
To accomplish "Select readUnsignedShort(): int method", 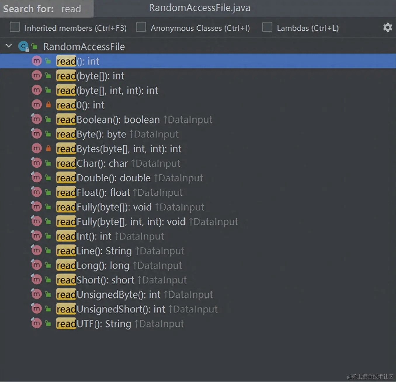I will 111,309.
